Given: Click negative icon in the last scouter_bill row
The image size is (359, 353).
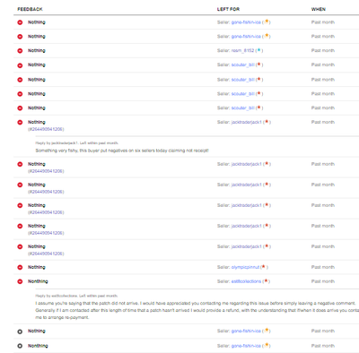Looking at the screenshot, I should pyautogui.click(x=20, y=108).
